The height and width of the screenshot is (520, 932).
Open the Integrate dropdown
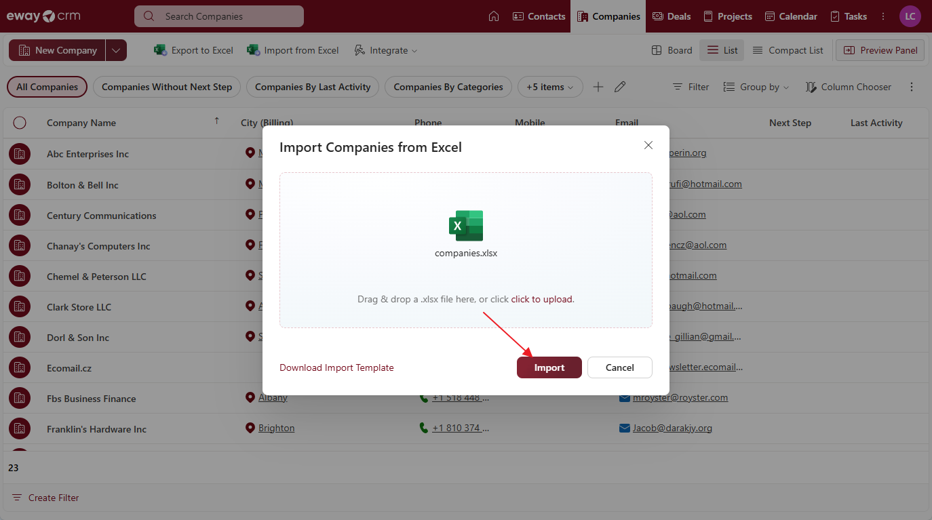(x=385, y=50)
